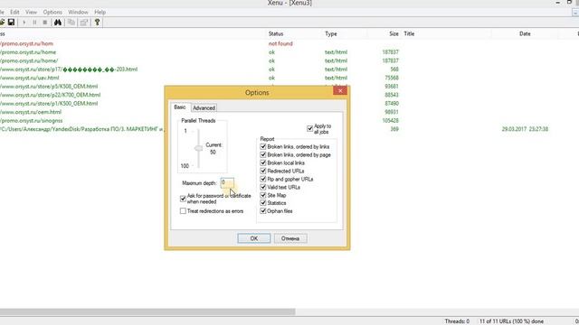Click the Pause toolbar icon
579x325 pixels.
coord(34,23)
